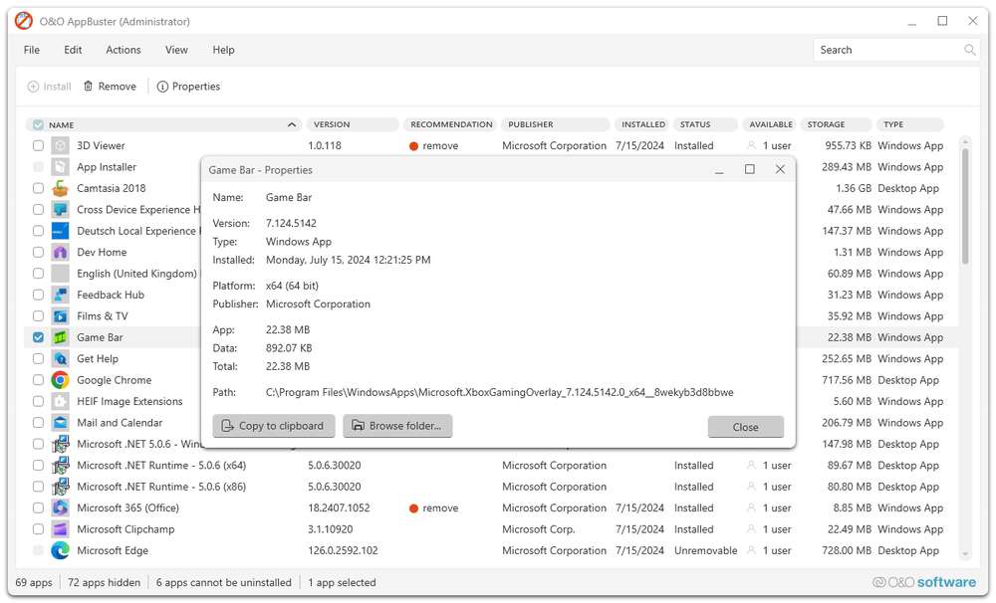Click the 3D Viewer app icon

pos(60,145)
